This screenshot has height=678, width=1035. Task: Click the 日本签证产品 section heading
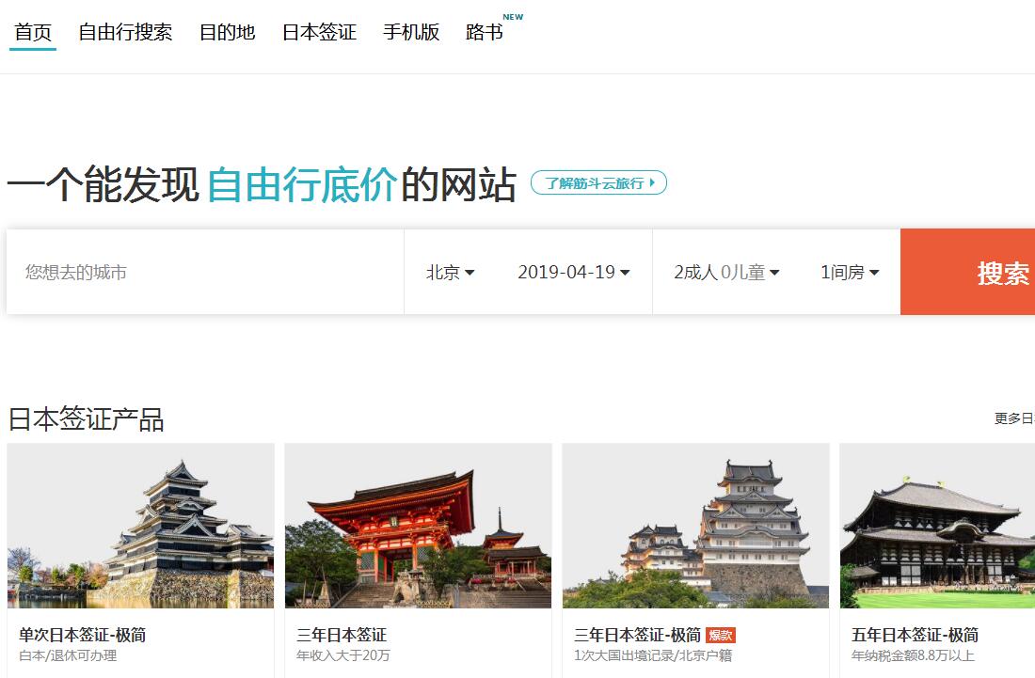86,419
